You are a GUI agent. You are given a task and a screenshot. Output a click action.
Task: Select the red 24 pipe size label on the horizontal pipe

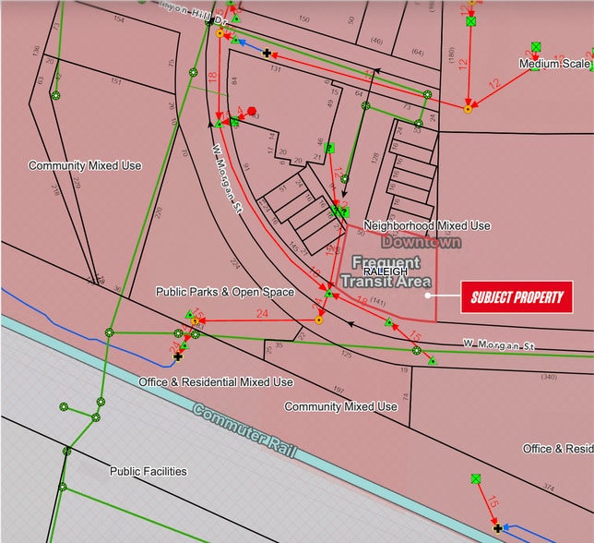click(x=262, y=314)
